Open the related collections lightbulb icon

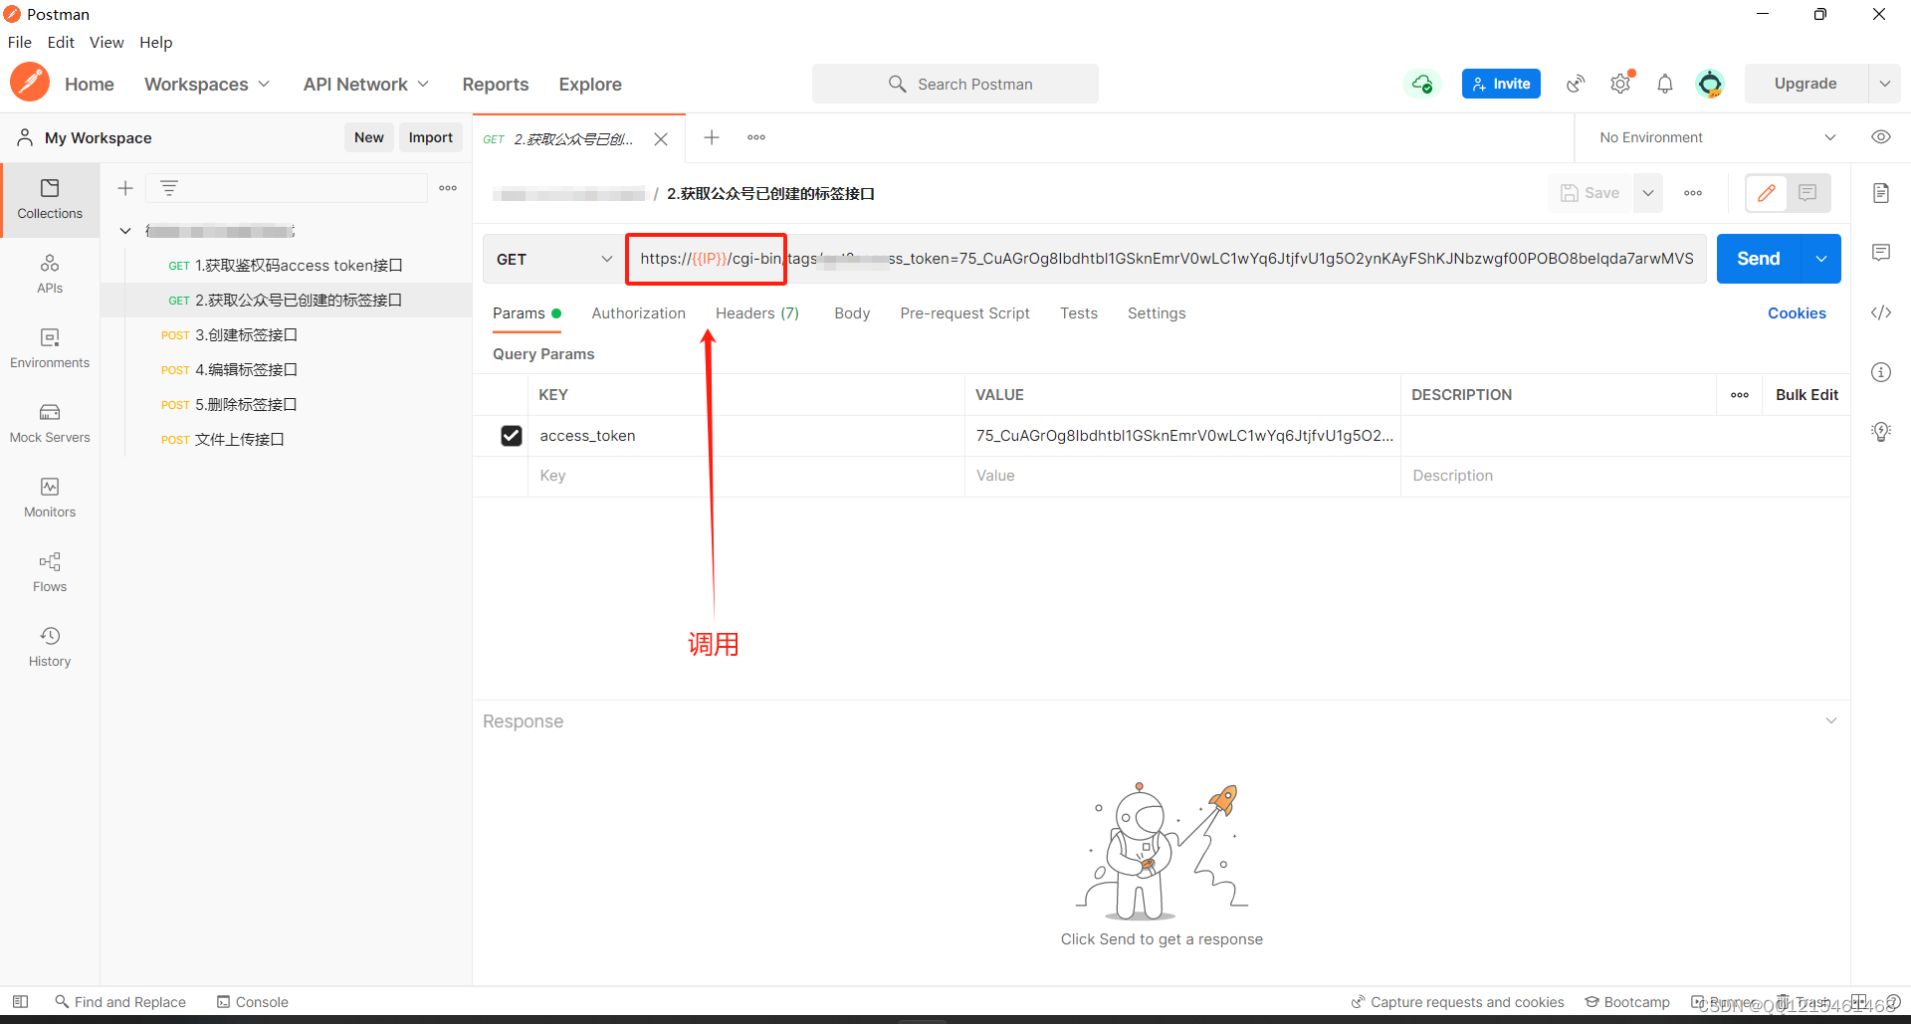pyautogui.click(x=1881, y=432)
